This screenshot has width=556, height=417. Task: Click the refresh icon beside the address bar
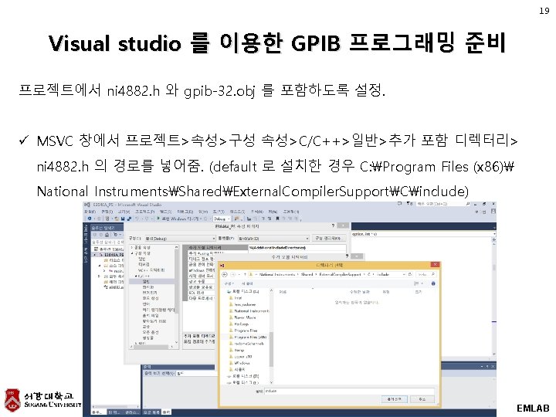click(x=410, y=274)
